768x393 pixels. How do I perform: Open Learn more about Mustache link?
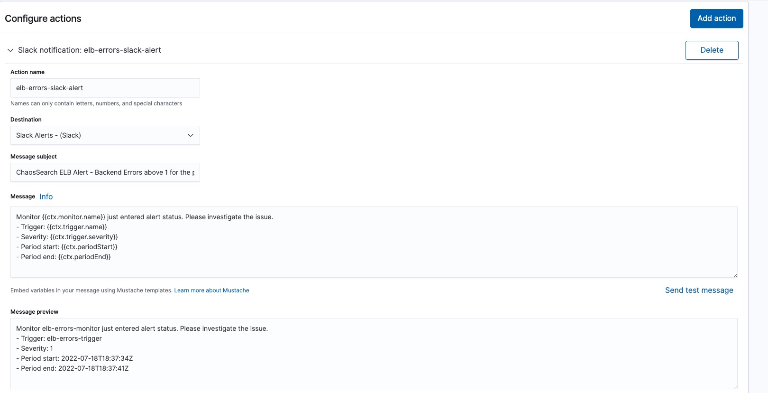(211, 290)
